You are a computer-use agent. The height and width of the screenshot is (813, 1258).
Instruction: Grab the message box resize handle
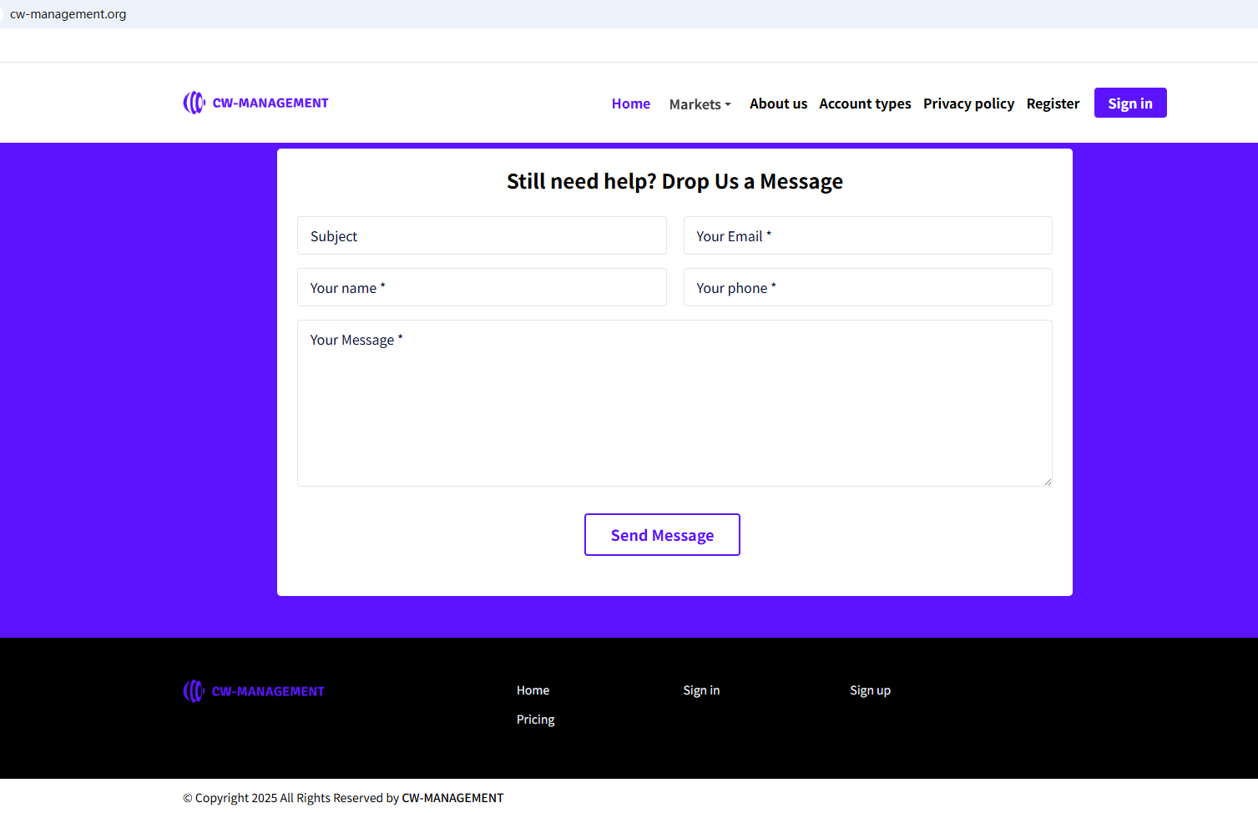coord(1048,482)
